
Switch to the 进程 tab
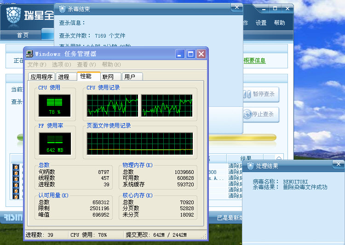[64, 77]
